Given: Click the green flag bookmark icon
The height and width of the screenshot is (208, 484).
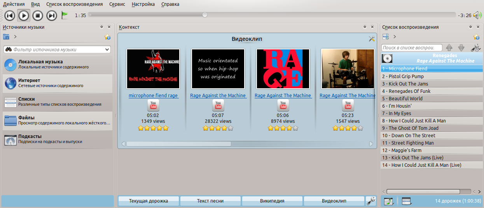Looking at the screenshot, I should click(x=65, y=15).
